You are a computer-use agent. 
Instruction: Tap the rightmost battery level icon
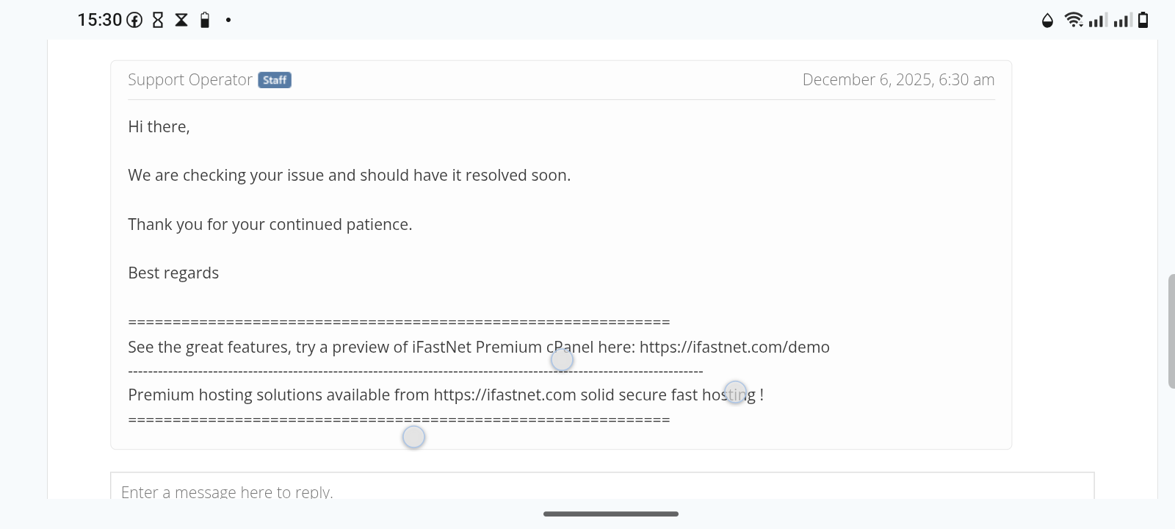1143,21
